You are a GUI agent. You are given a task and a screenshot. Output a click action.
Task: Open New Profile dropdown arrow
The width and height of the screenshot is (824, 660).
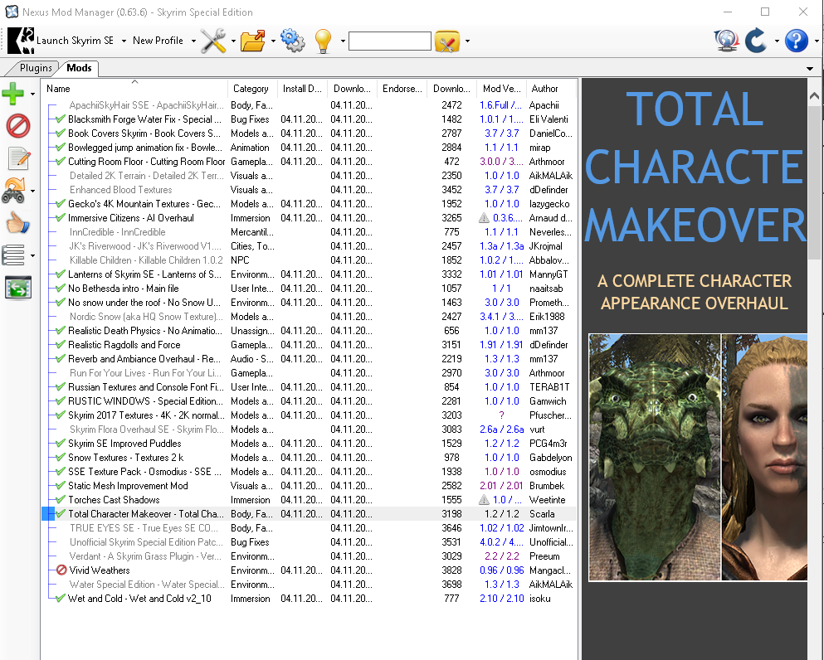[x=193, y=41]
